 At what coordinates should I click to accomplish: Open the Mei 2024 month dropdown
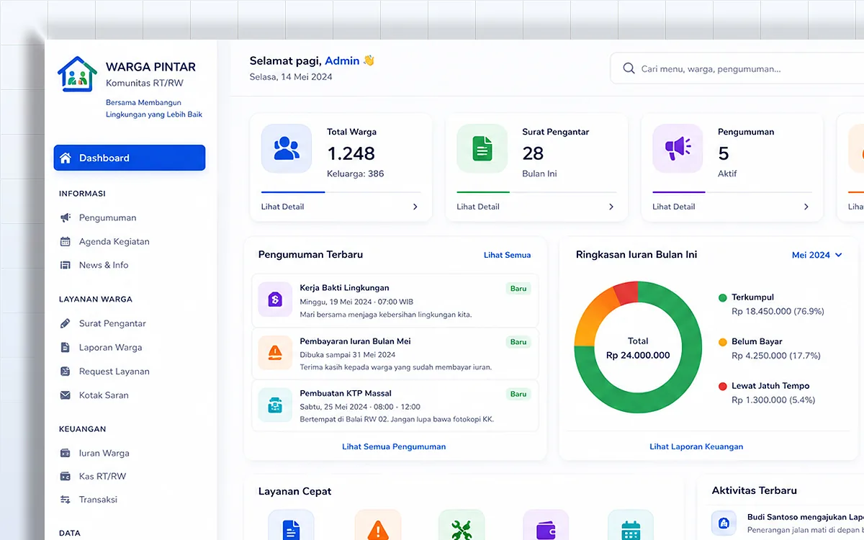(x=816, y=255)
